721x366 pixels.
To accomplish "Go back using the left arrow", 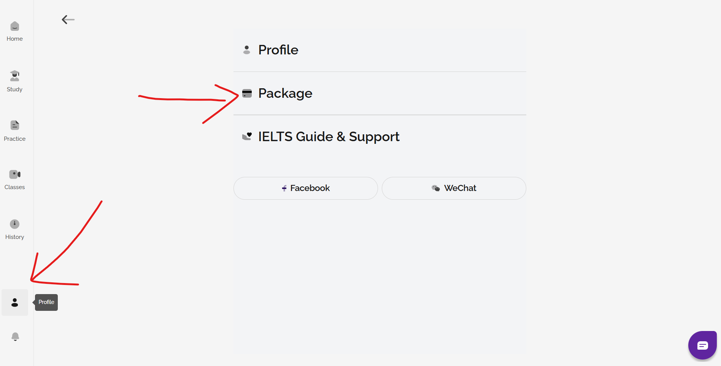I will point(68,19).
